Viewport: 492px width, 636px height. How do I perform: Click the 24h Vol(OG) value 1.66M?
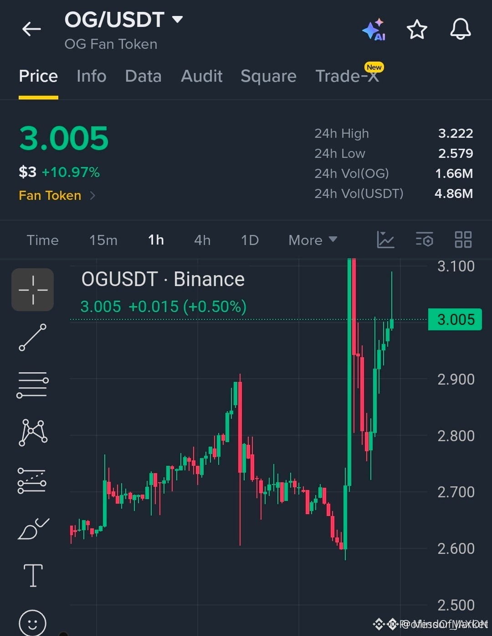pos(454,173)
